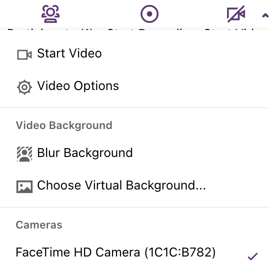Image resolution: width=270 pixels, height=272 pixels.
Task: Collapse the video menu with the chevron arrow
Action: 265,15
